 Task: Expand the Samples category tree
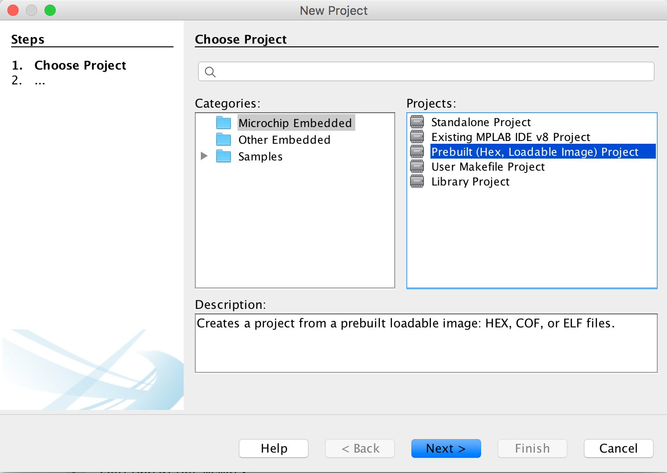(204, 156)
